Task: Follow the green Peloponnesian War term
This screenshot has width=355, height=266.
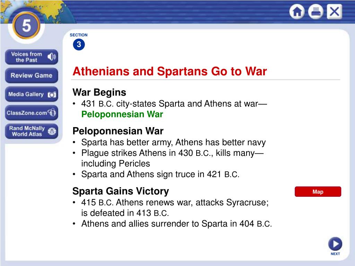Action: click(x=122, y=114)
